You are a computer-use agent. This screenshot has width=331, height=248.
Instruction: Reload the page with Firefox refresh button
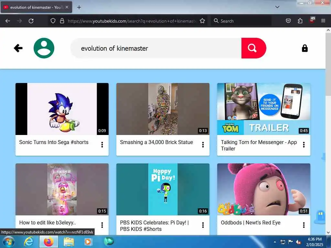click(31, 21)
